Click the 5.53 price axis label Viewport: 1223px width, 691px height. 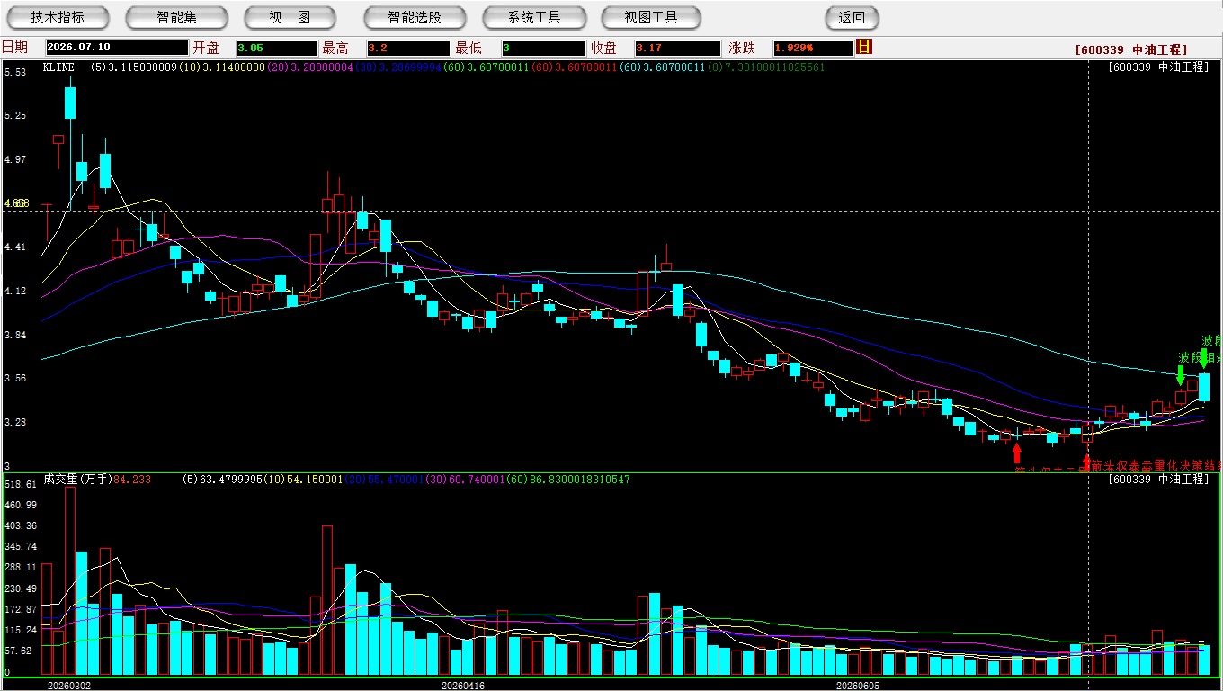[x=15, y=72]
